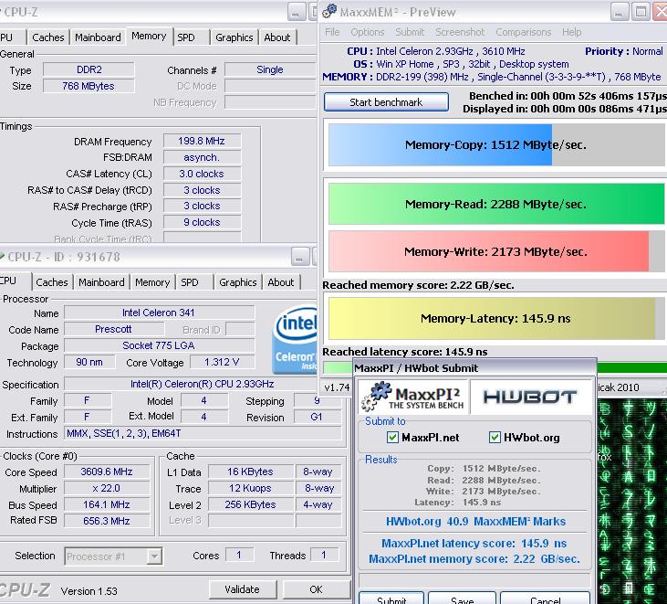The height and width of the screenshot is (604, 667).
Task: Click the Validate button in CPU-Z
Action: tap(243, 589)
